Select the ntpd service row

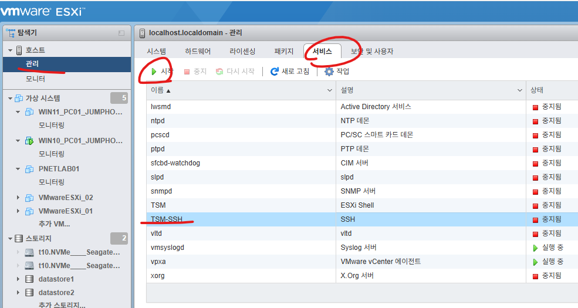362,121
